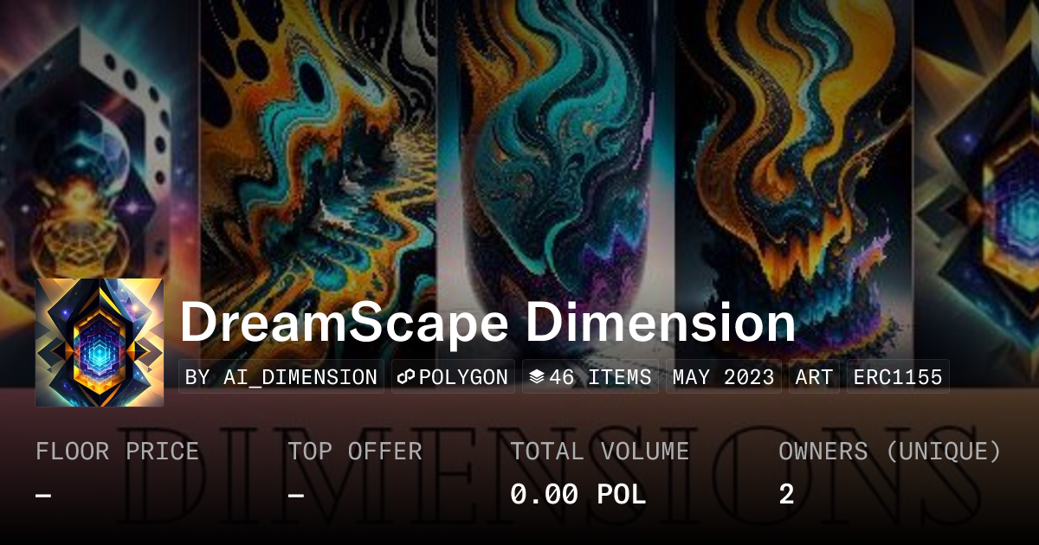Open the BY AI_DIMENSION creator tag
The image size is (1039, 545).
[x=281, y=377]
